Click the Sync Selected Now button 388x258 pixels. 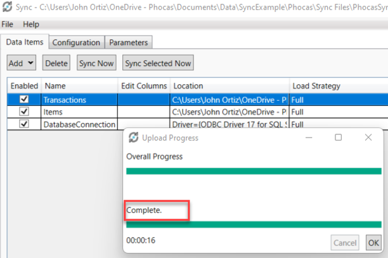pos(158,63)
